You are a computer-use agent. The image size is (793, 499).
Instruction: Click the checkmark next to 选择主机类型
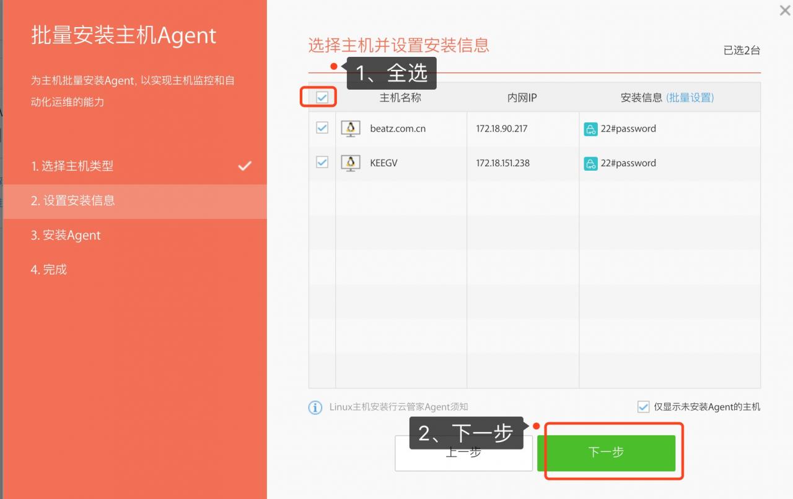(x=245, y=166)
